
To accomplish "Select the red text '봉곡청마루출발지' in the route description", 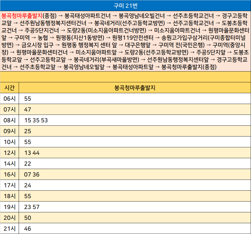I will pos(22,16).
